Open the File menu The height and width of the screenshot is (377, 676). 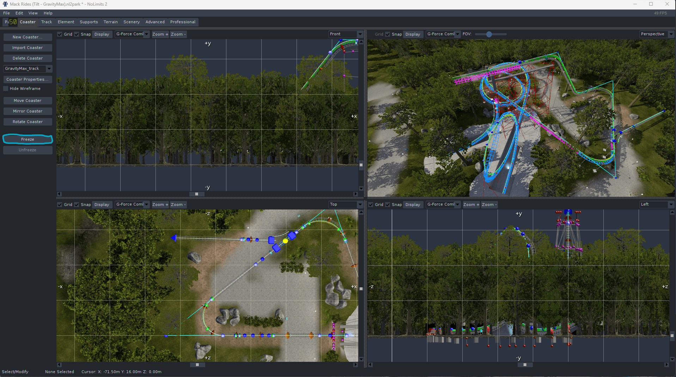[6, 13]
